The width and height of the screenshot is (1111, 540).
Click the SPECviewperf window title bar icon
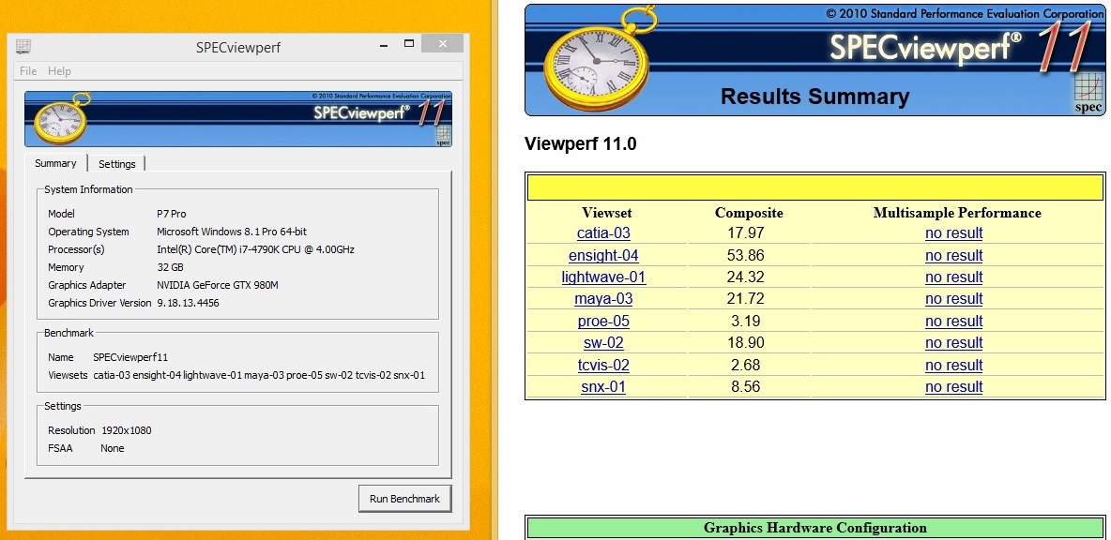tap(23, 47)
